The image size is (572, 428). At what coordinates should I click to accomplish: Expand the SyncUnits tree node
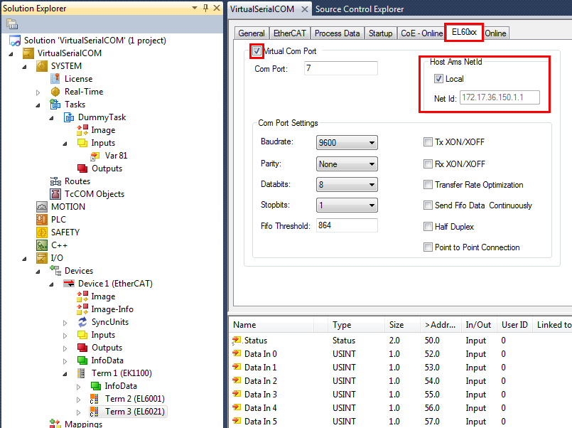65,323
